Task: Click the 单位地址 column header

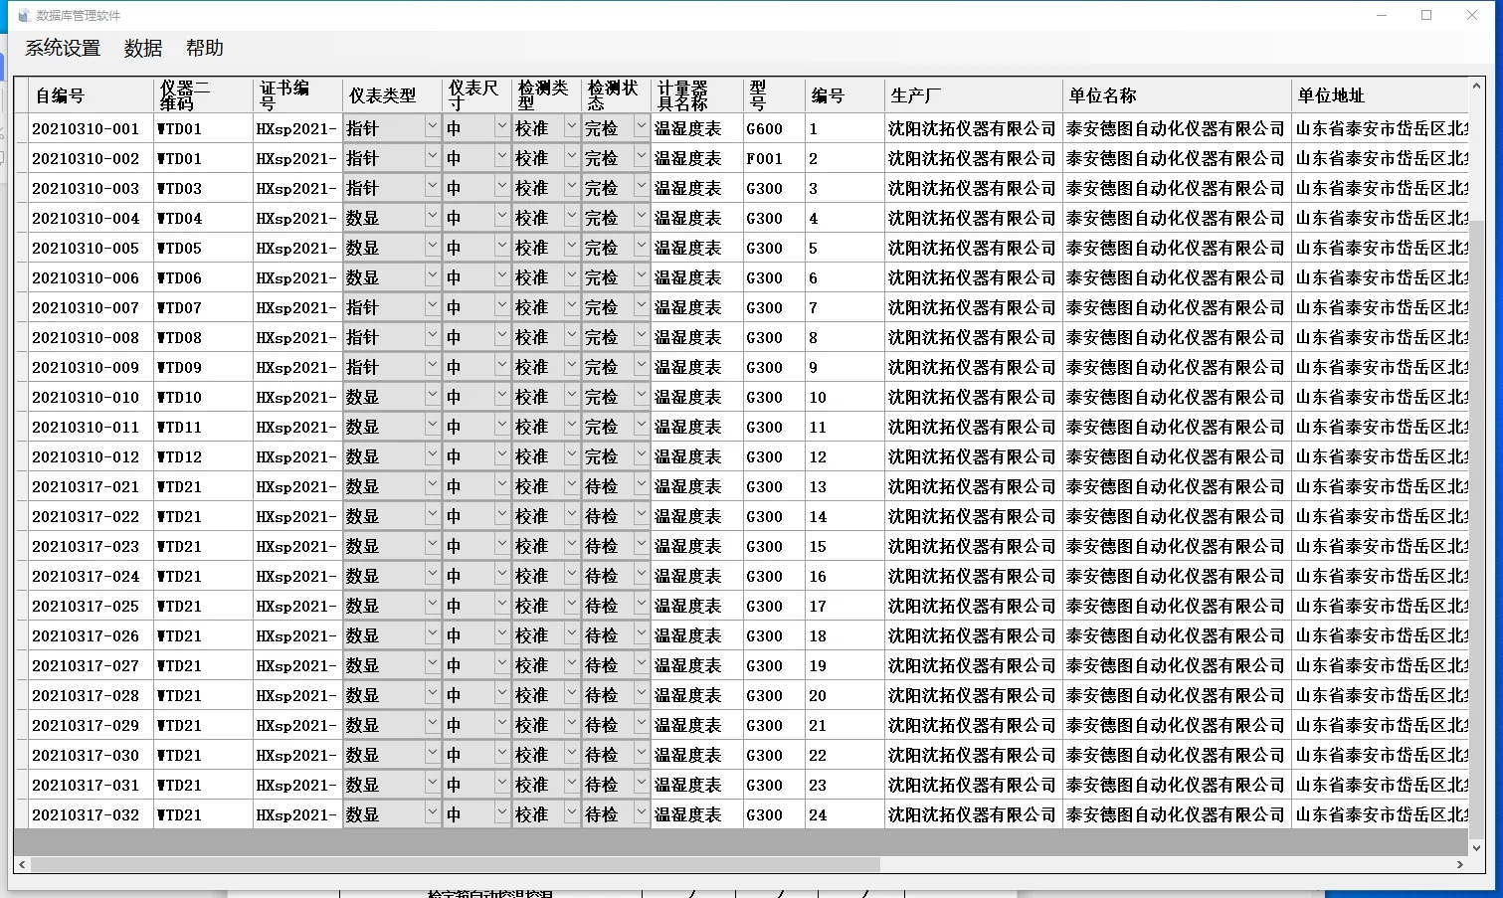Action: pos(1381,95)
